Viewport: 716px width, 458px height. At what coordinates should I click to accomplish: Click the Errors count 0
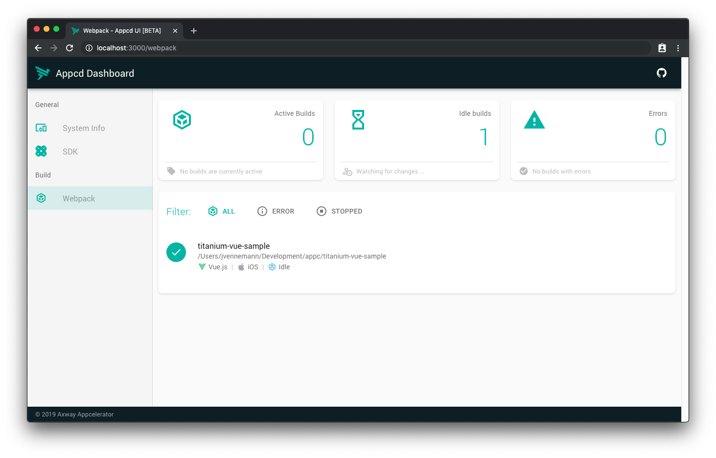click(661, 137)
